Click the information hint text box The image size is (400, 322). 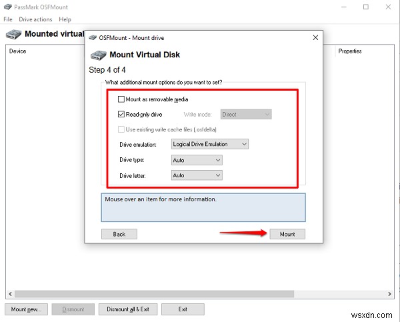203,207
